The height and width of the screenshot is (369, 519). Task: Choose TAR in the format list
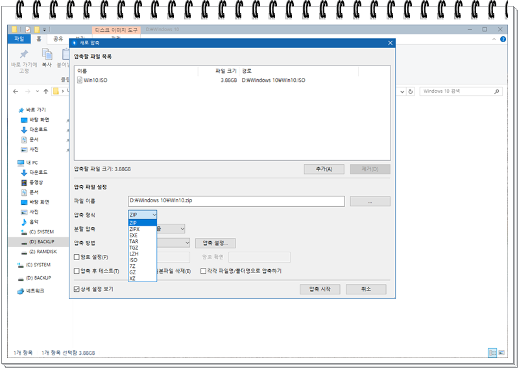[142, 241]
